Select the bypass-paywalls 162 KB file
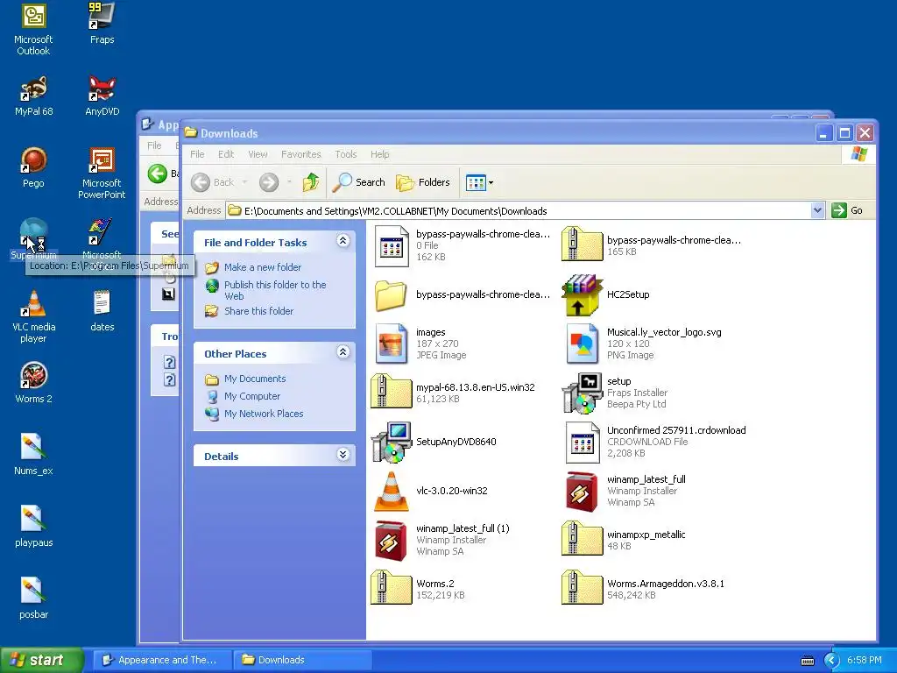Image resolution: width=897 pixels, height=673 pixels. point(463,245)
